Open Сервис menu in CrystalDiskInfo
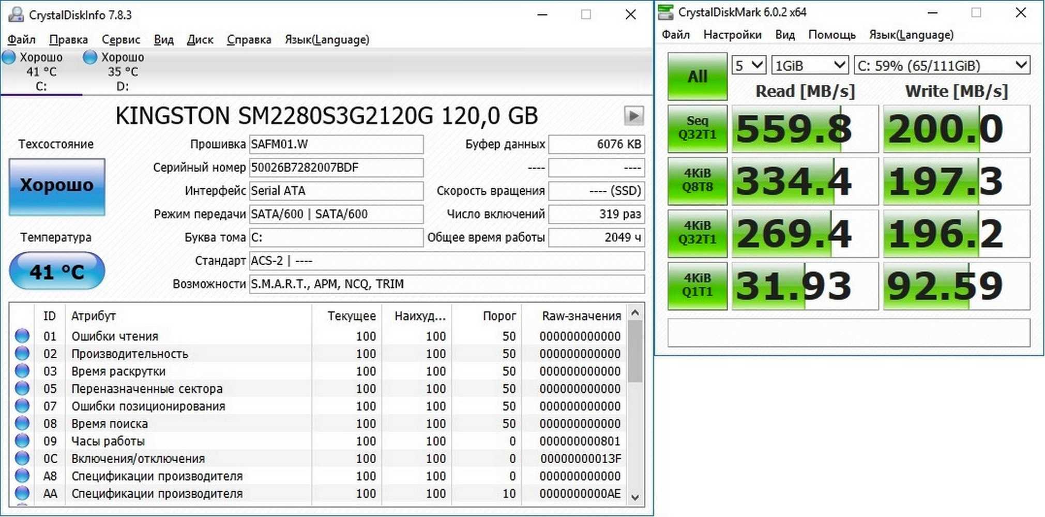 tap(121, 39)
